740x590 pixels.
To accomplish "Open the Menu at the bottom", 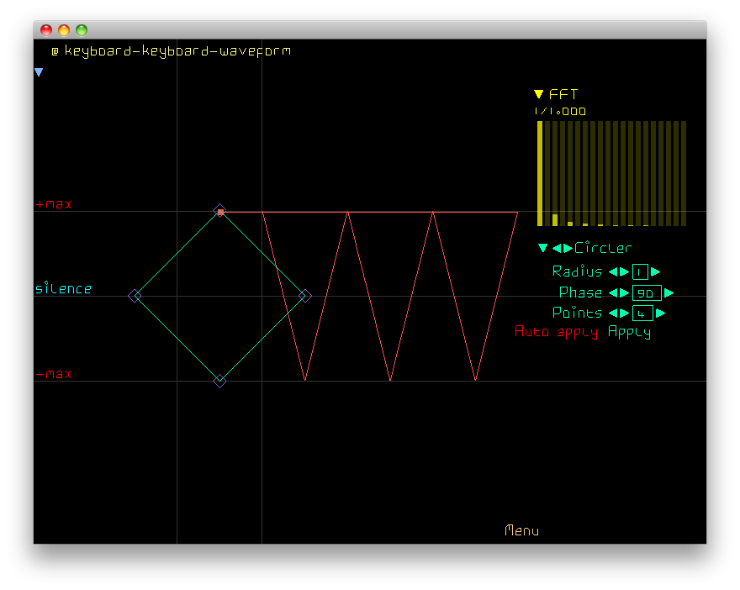I will (x=521, y=531).
